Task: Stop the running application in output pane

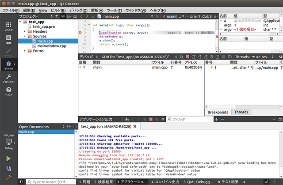Action: pyautogui.click(x=151, y=119)
